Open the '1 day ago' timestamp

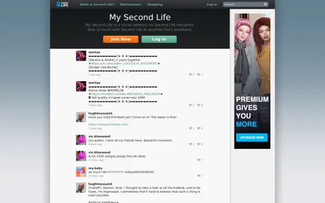pyautogui.click(x=94, y=75)
